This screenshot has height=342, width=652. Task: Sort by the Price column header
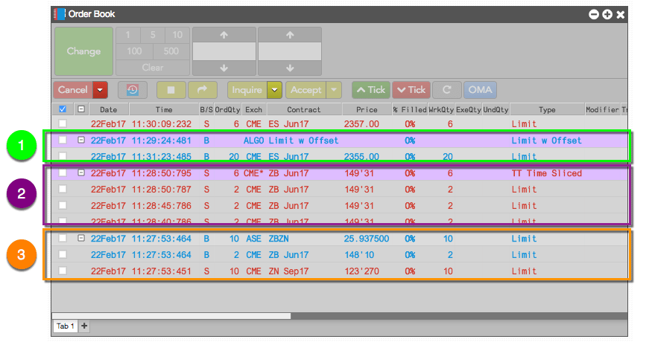(367, 109)
